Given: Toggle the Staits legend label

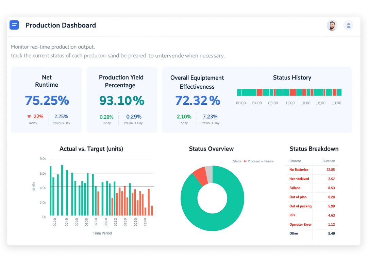Looking at the screenshot, I should pos(237,161).
